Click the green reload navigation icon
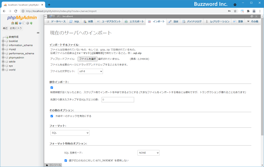264x167 pixels. (31, 23)
